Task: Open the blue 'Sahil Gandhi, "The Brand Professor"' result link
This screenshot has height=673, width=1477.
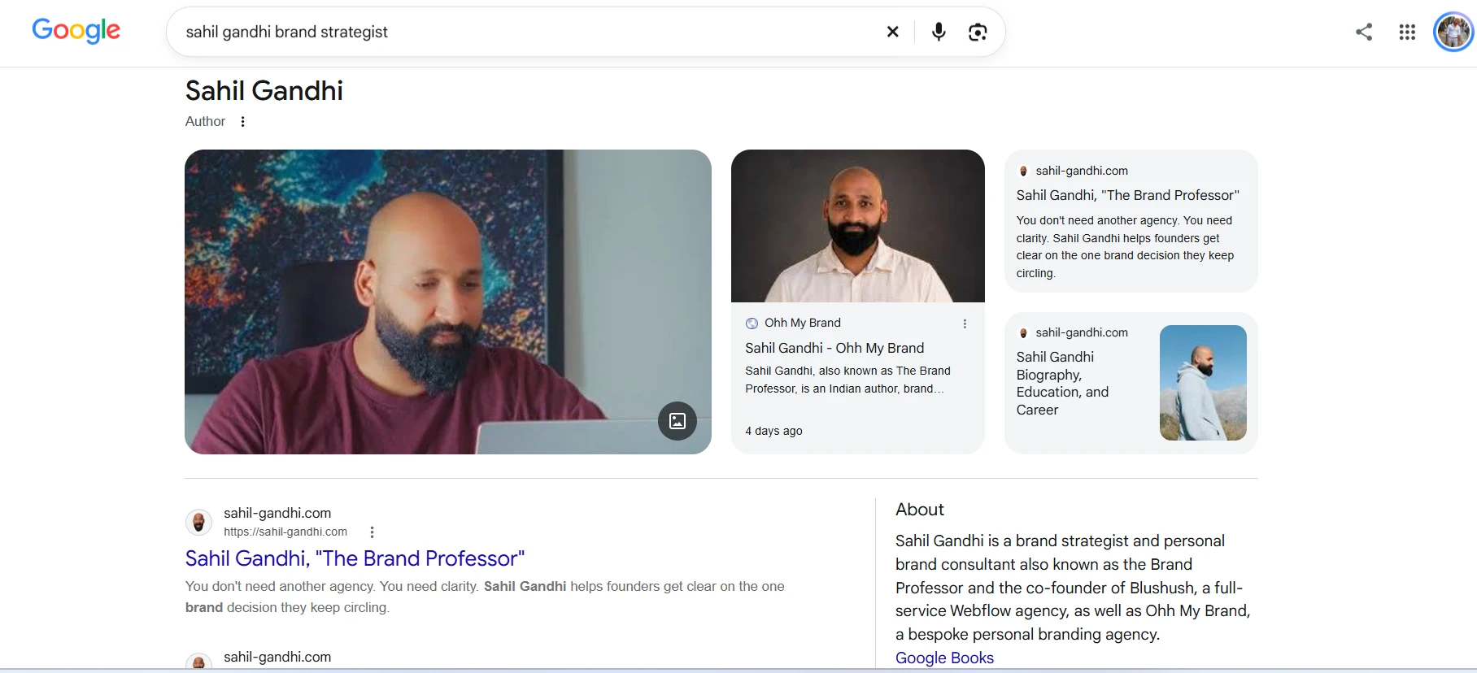Action: pos(355,558)
